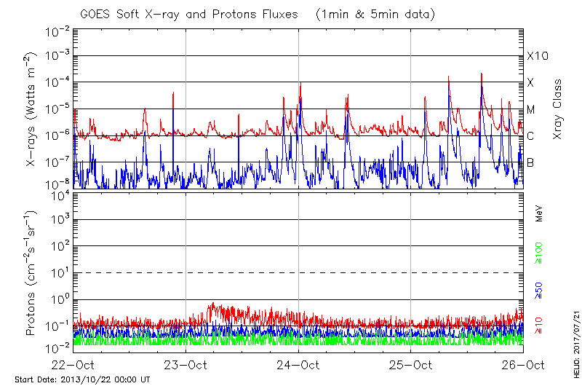Image resolution: width=582 pixels, height=386 pixels.
Task: Click the green ≥100 MeV legend label
Action: point(539,254)
